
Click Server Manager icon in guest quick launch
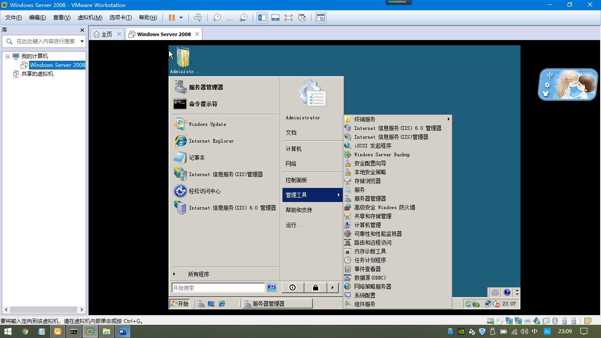(201, 304)
